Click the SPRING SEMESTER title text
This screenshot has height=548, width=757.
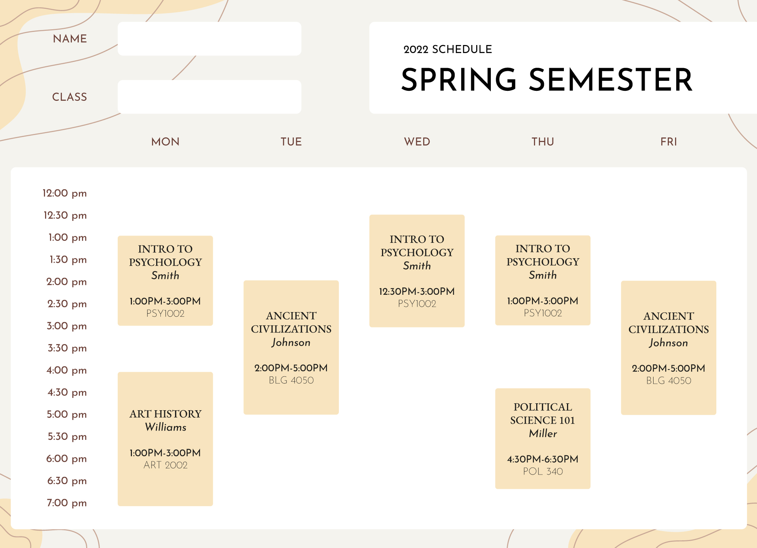tap(547, 80)
